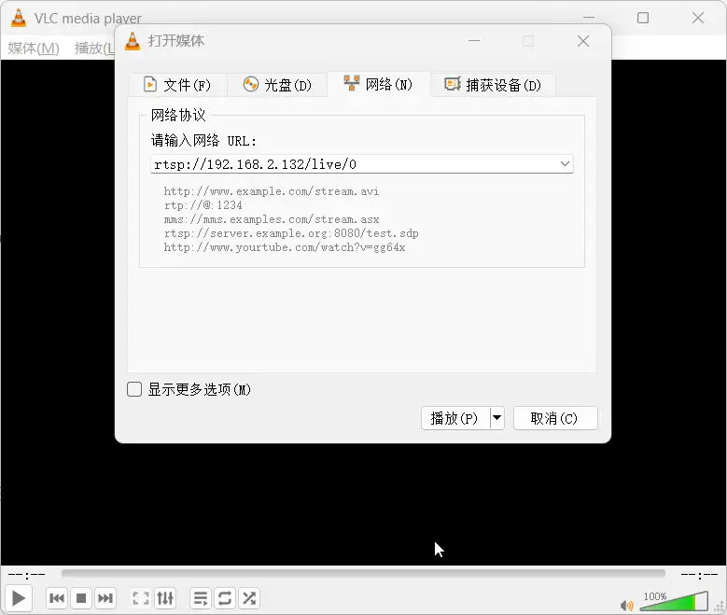727x615 pixels.
Task: Switch to the 光盘 tab
Action: tap(277, 85)
